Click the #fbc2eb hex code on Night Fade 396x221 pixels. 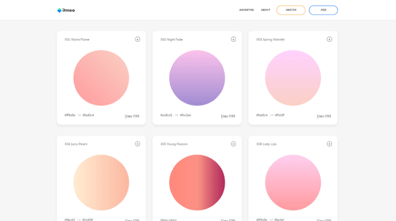point(185,115)
